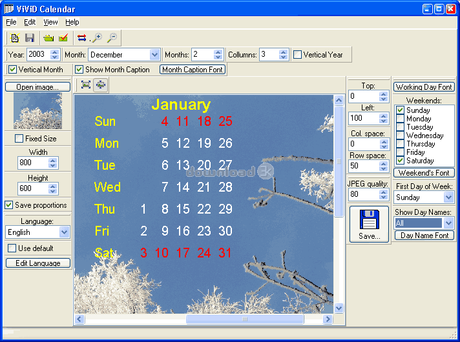The image size is (460, 342).
Task: Enable the Fixed Size checkbox
Action: click(19, 138)
